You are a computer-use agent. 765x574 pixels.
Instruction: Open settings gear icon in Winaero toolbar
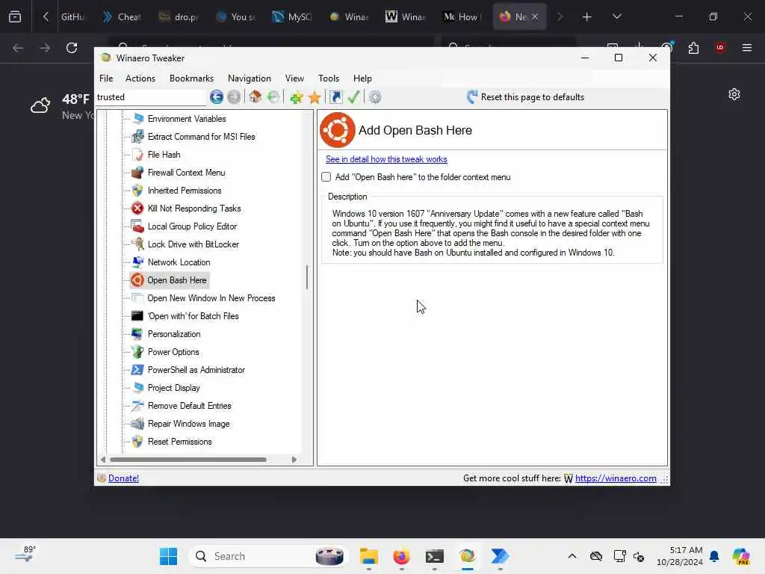[x=375, y=97]
